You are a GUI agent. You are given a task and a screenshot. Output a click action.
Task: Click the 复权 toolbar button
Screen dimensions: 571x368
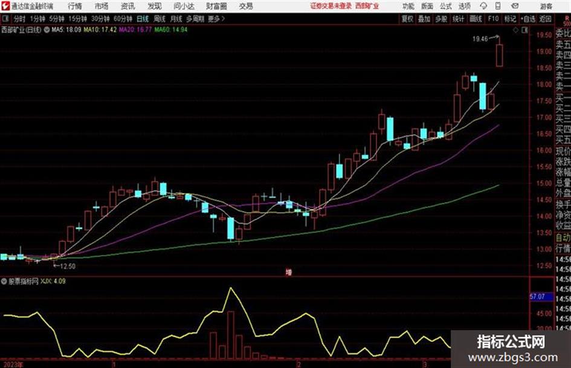[x=407, y=19]
